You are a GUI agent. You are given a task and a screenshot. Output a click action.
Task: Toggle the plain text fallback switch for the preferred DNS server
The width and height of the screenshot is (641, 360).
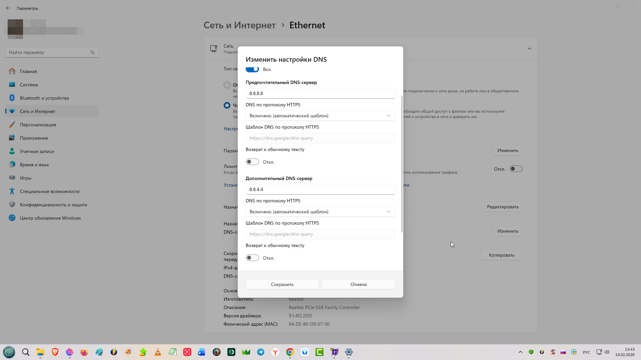252,162
